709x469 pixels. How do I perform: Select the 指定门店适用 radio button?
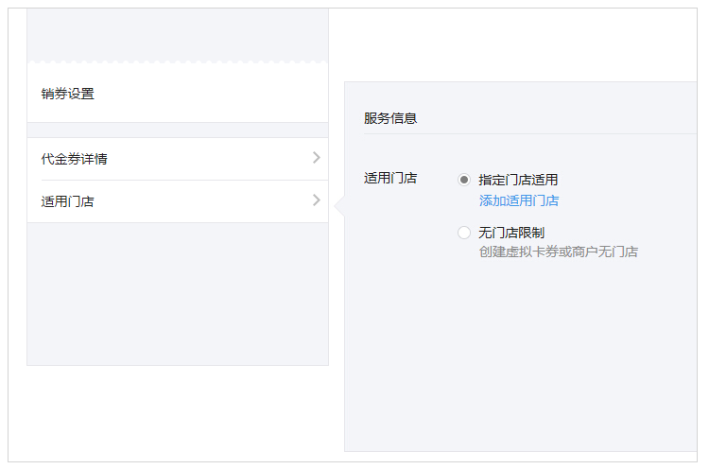point(464,180)
